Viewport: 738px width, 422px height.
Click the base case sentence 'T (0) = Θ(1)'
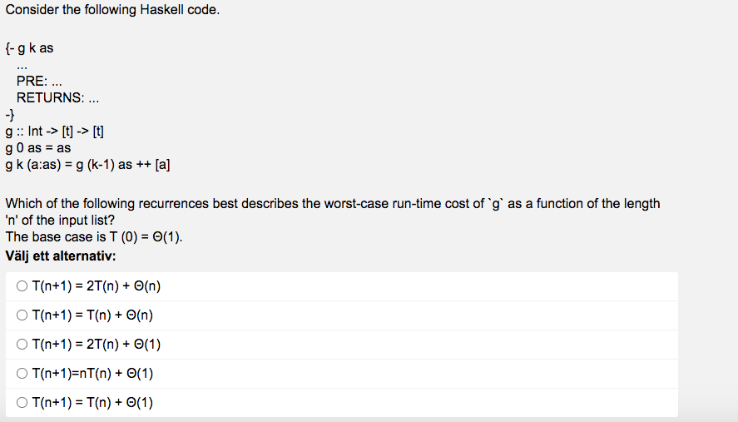point(145,237)
